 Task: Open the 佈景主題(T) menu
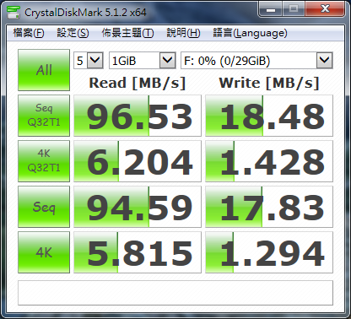(x=127, y=33)
